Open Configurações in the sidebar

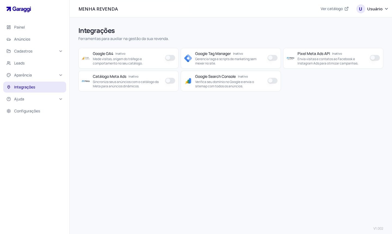[35, 111]
